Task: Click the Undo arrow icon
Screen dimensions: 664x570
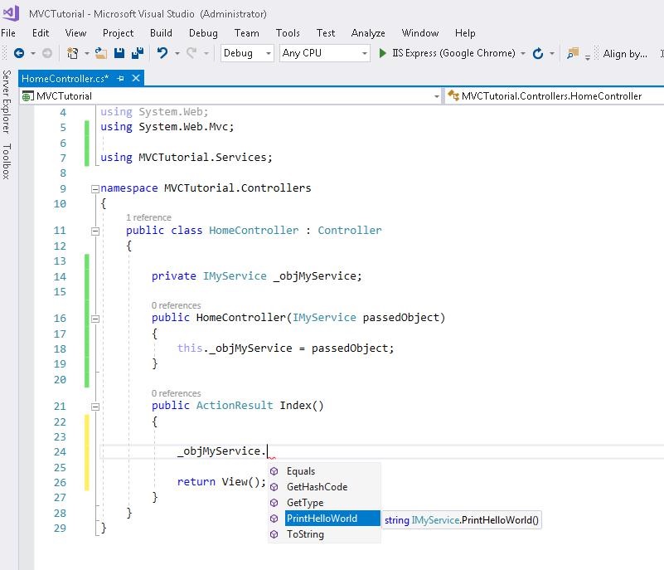Action: [162, 53]
